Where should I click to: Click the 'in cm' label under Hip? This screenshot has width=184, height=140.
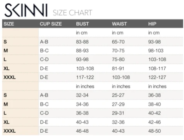pos(154,33)
